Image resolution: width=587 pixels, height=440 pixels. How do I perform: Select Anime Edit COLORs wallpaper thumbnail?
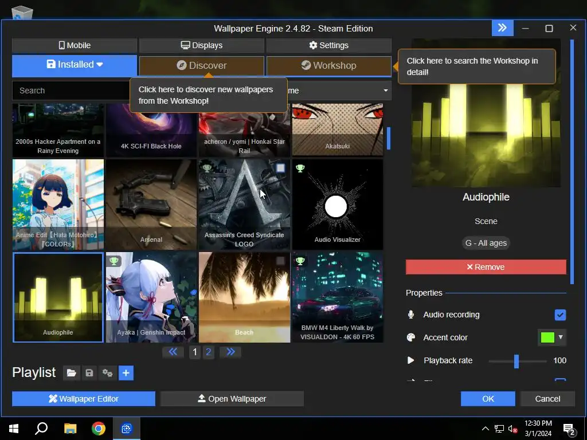coord(58,205)
